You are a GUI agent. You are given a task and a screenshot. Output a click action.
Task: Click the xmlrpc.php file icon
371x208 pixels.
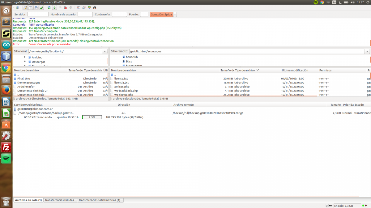[x=112, y=87]
